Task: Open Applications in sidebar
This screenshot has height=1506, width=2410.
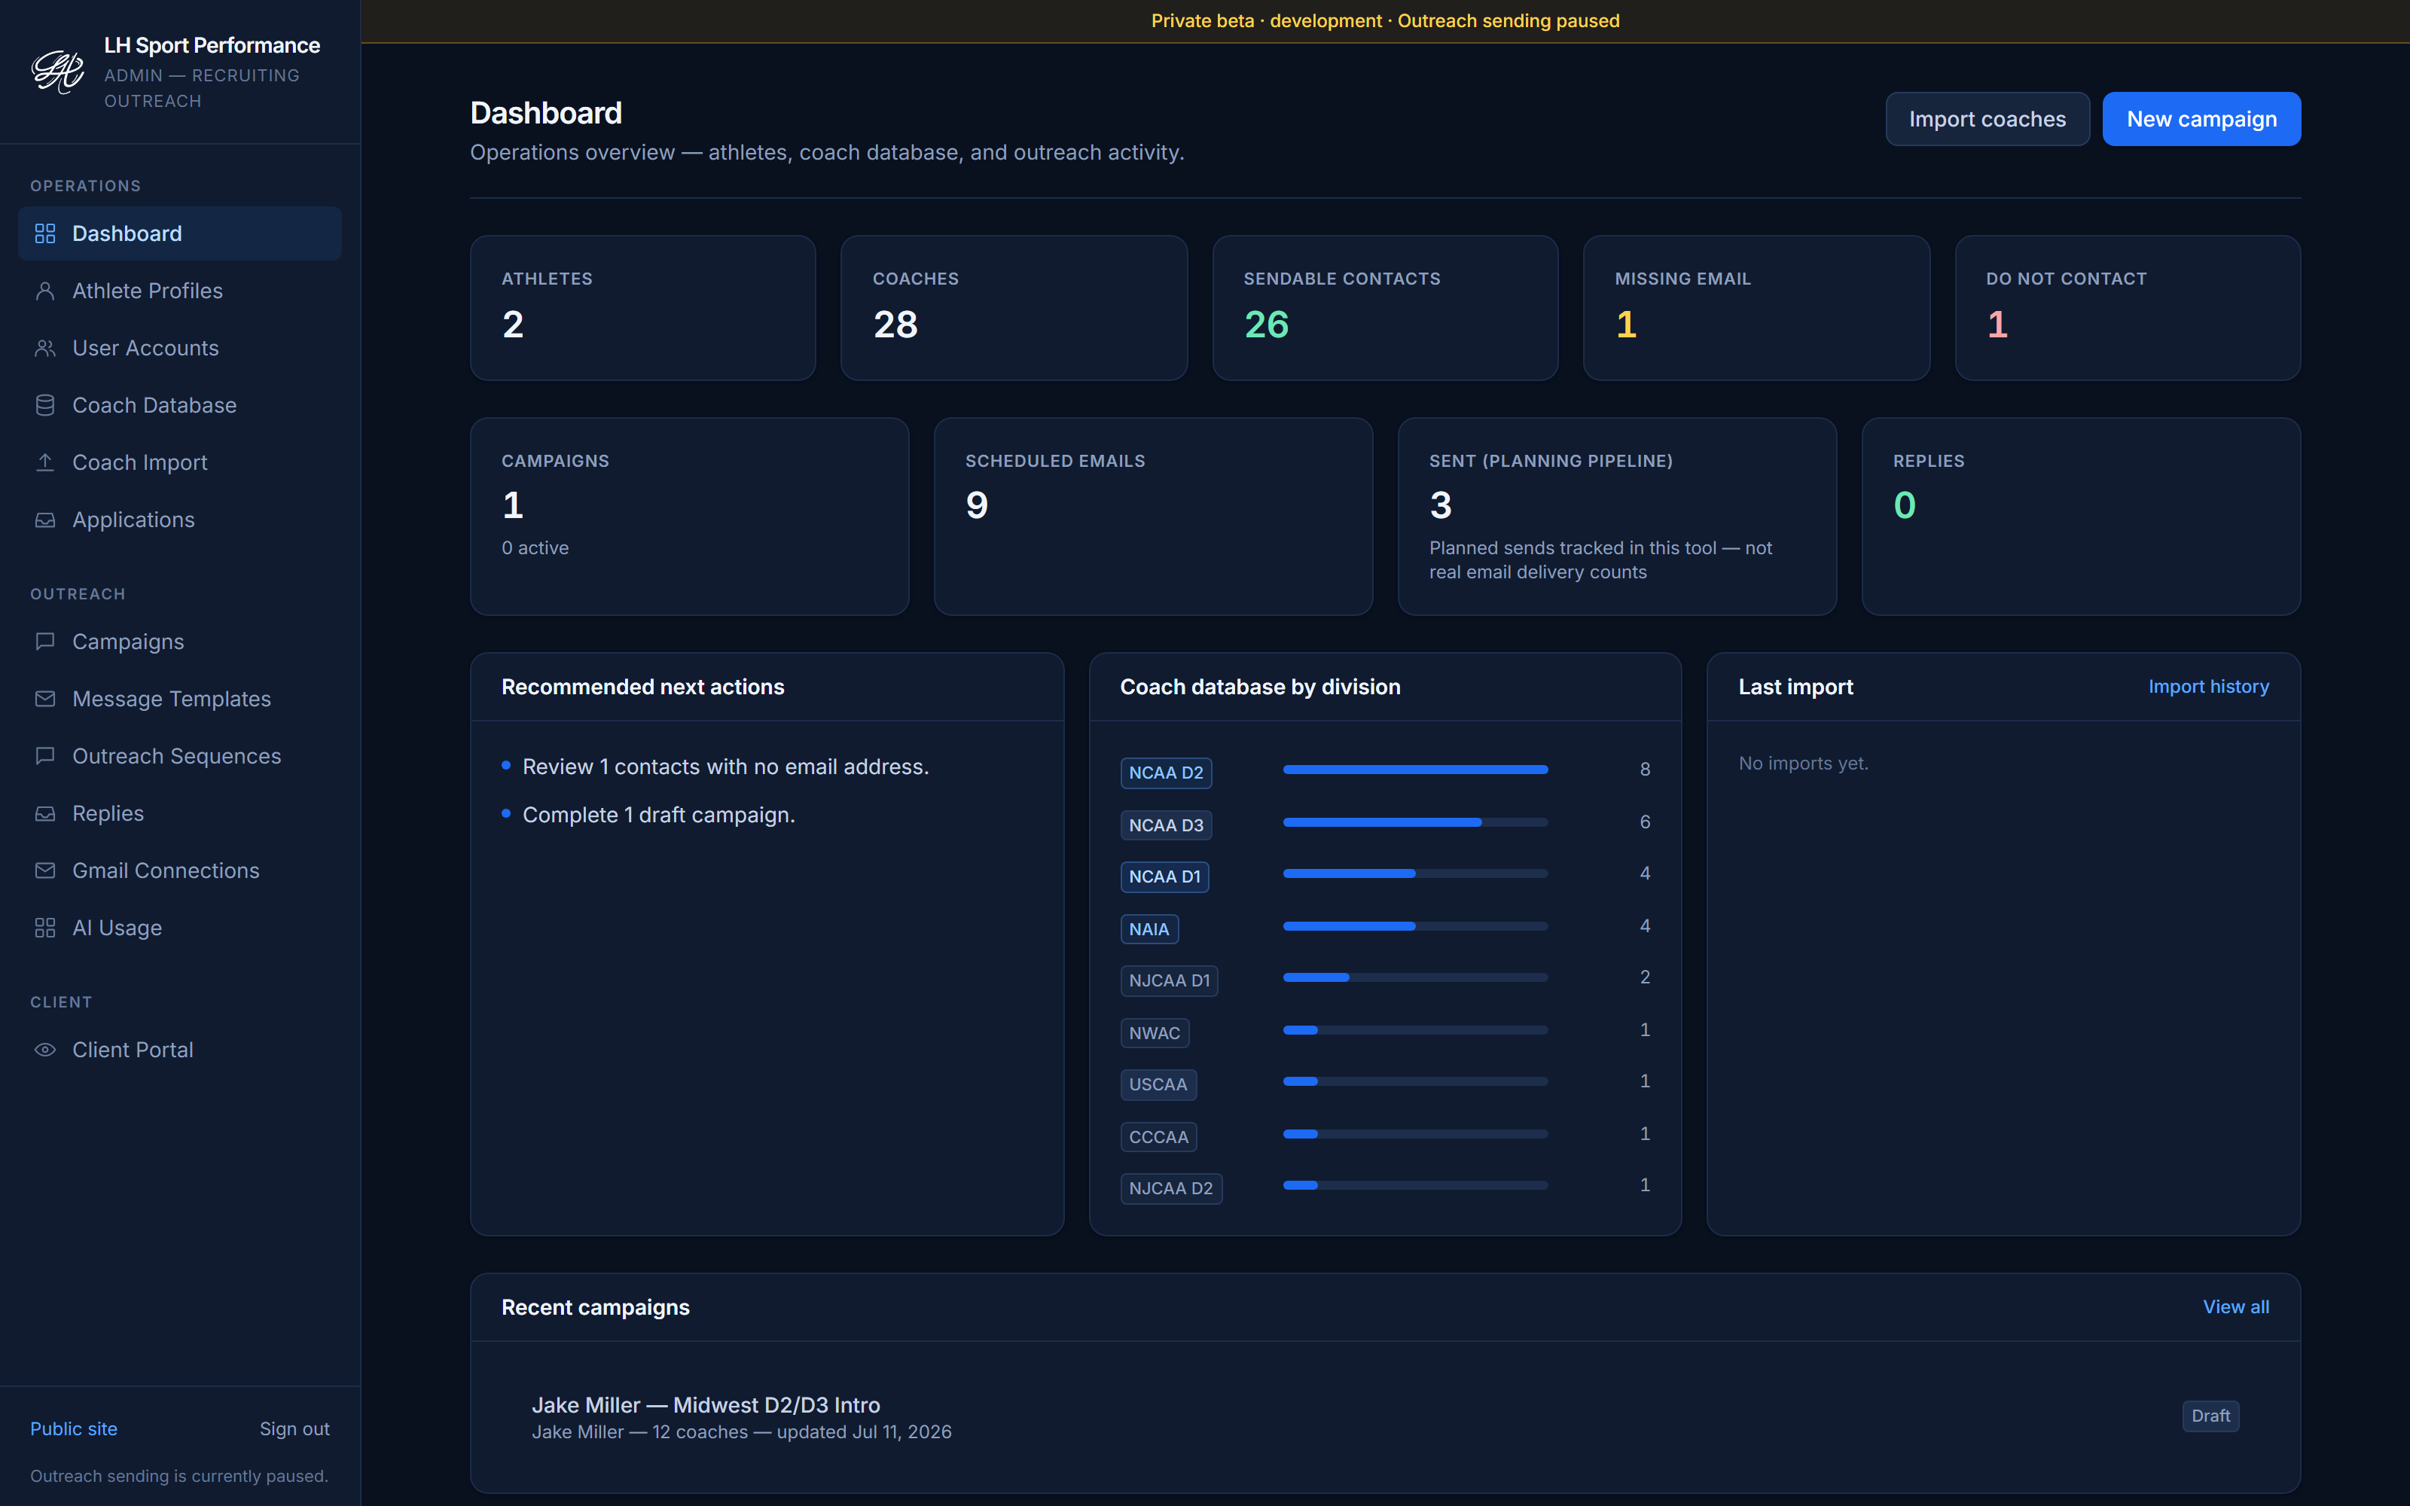Action: (x=179, y=520)
